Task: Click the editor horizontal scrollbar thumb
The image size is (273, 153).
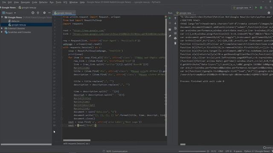Action: tap(77, 140)
